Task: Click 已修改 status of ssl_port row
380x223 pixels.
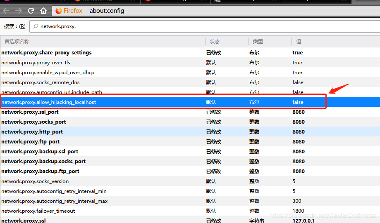Action: click(x=213, y=112)
